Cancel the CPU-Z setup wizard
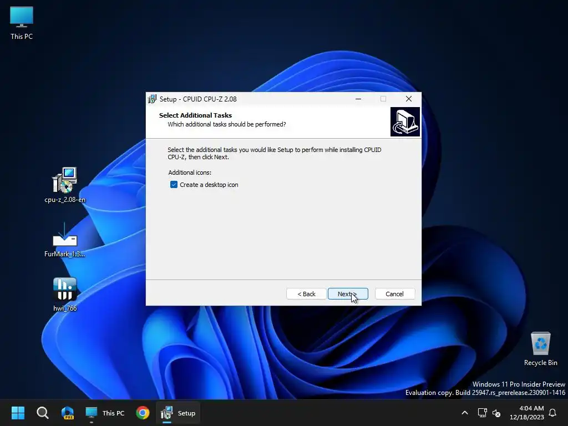The width and height of the screenshot is (568, 426). click(394, 294)
